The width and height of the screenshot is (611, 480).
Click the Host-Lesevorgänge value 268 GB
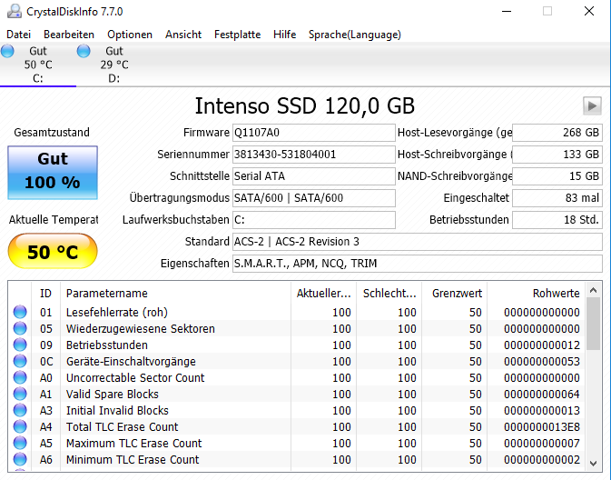(557, 133)
